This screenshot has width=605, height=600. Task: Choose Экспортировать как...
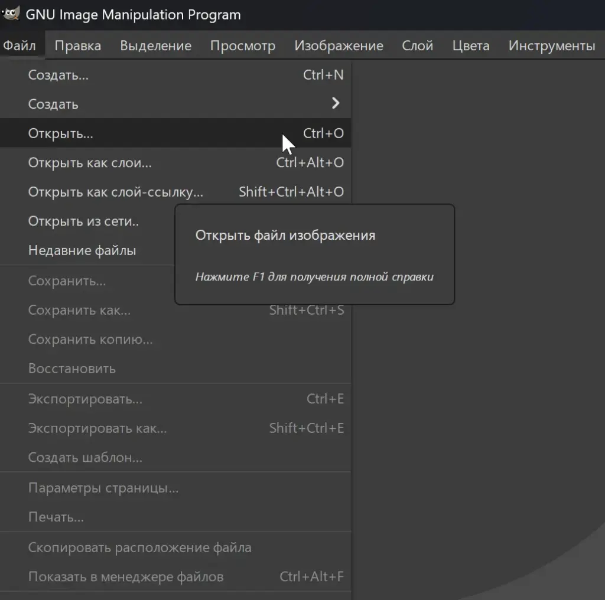coord(175,428)
